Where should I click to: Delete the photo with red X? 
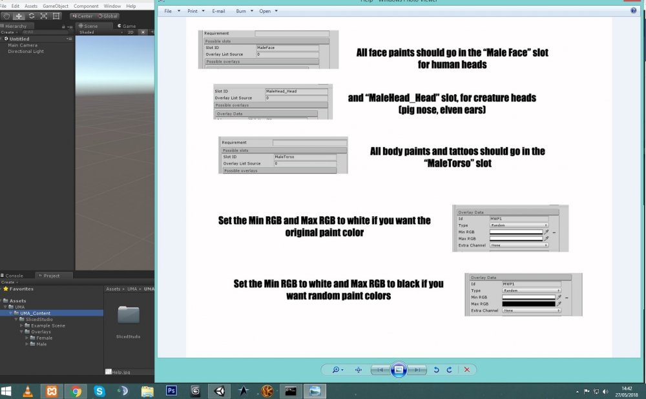tap(466, 369)
